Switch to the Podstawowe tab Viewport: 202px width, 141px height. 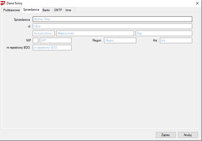(11, 10)
